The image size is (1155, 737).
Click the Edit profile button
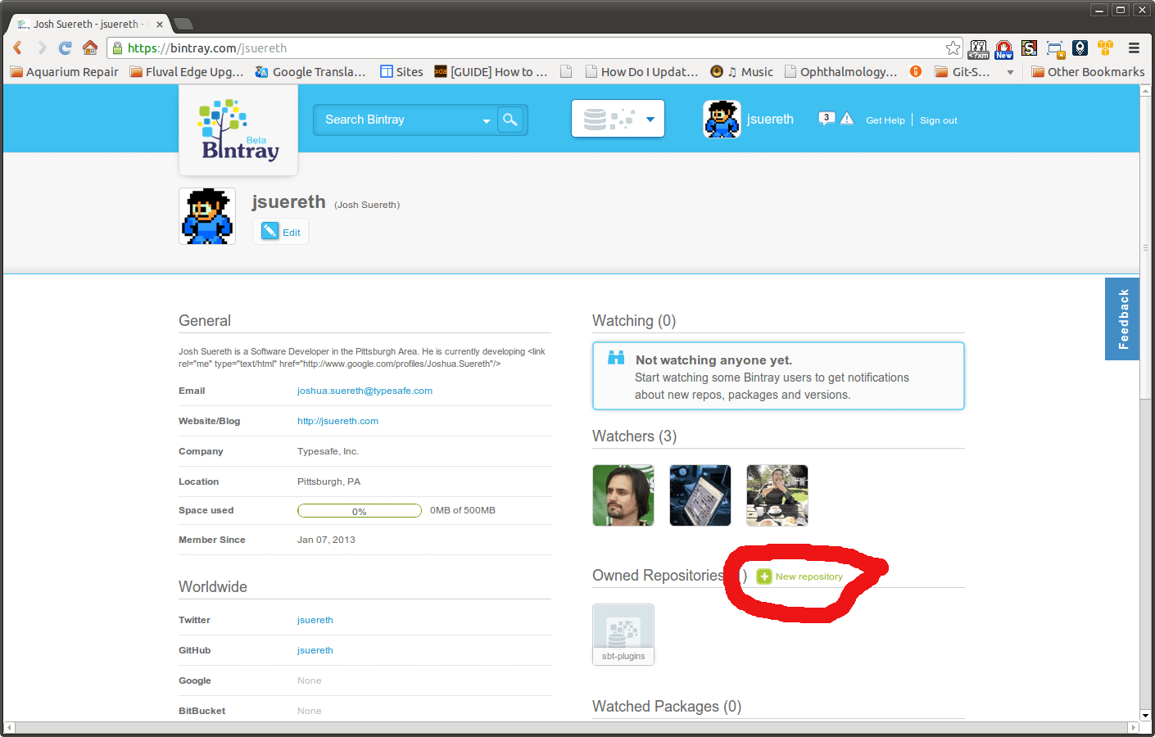[x=281, y=232]
